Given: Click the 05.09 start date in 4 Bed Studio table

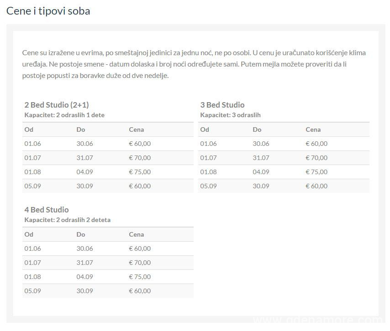Looking at the screenshot, I should coord(32,291).
